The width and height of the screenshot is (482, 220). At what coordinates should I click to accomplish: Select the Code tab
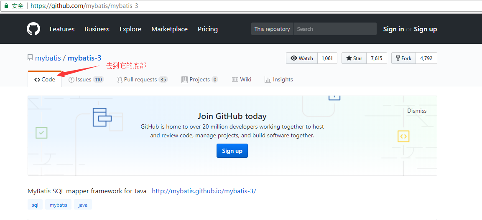(45, 79)
